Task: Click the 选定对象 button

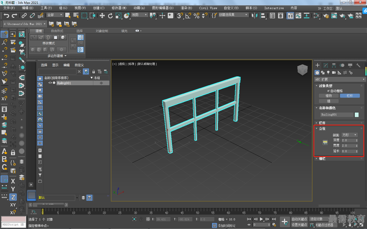Action: click(319, 219)
